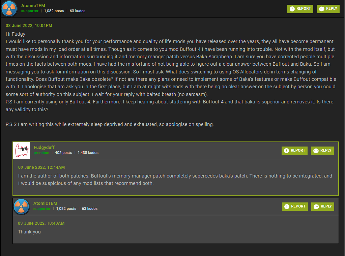Image resolution: width=345 pixels, height=256 pixels.
Task: Open the AtomicTEM username link on the top post
Action: coord(33,6)
